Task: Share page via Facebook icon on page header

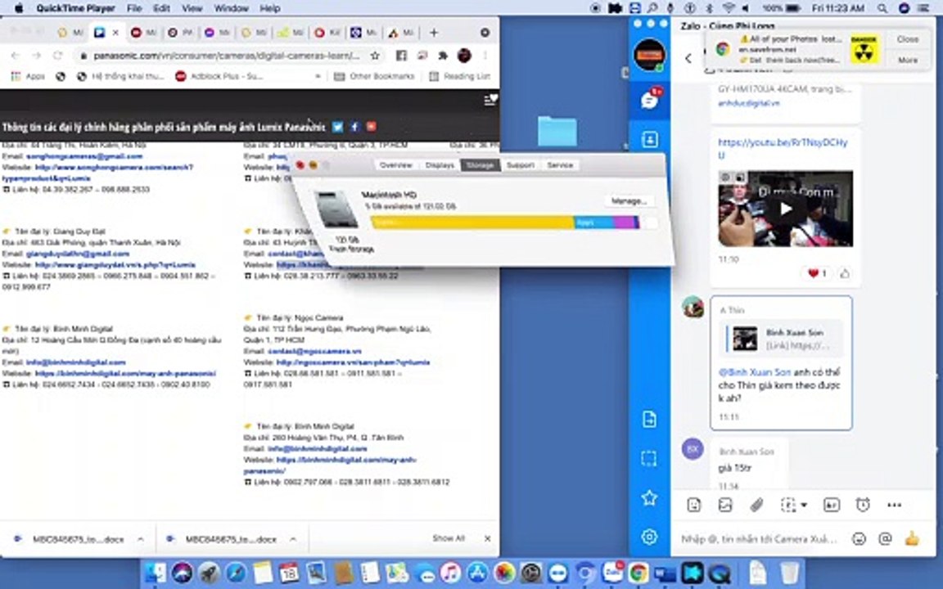Action: click(354, 126)
